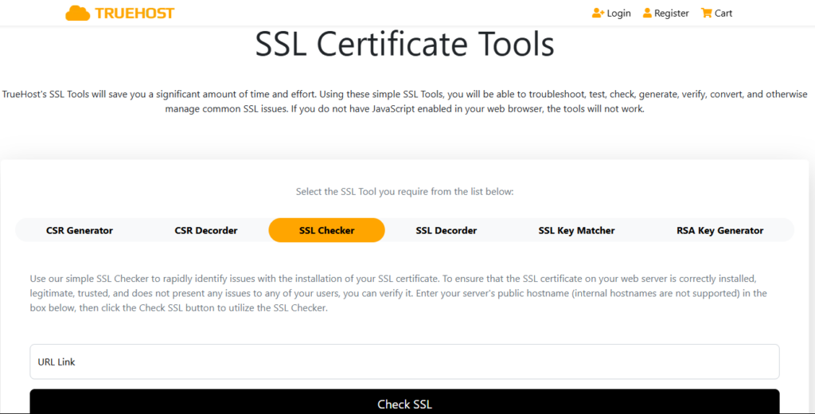815x414 pixels.
Task: Switch to the CSR Generator tab
Action: tap(80, 230)
